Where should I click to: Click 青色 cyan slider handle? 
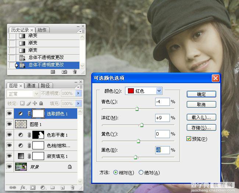pos(137,109)
